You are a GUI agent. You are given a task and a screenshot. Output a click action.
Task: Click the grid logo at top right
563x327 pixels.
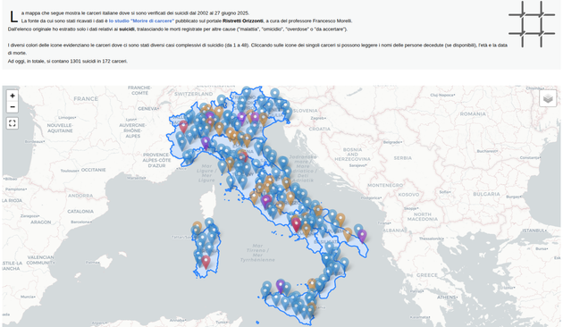click(532, 24)
